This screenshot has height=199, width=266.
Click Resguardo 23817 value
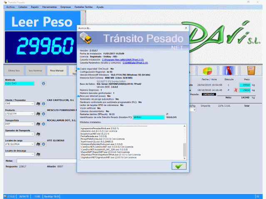(x=22, y=167)
